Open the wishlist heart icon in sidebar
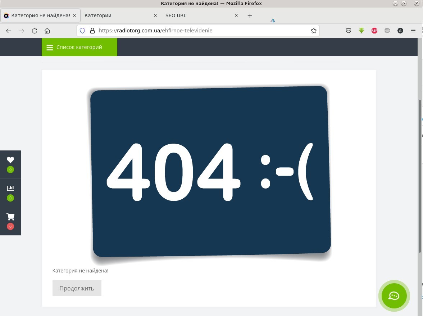Viewport: 423px width, 316px height. [10, 160]
